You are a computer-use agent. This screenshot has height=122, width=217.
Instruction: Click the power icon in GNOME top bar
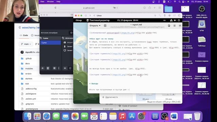[179, 20]
